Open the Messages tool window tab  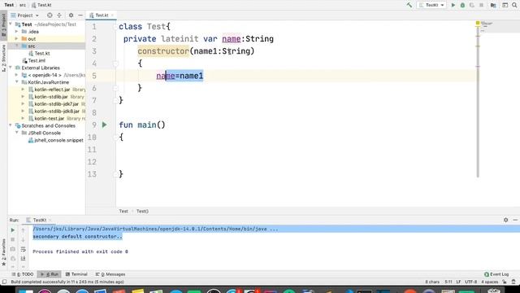tap(110, 274)
